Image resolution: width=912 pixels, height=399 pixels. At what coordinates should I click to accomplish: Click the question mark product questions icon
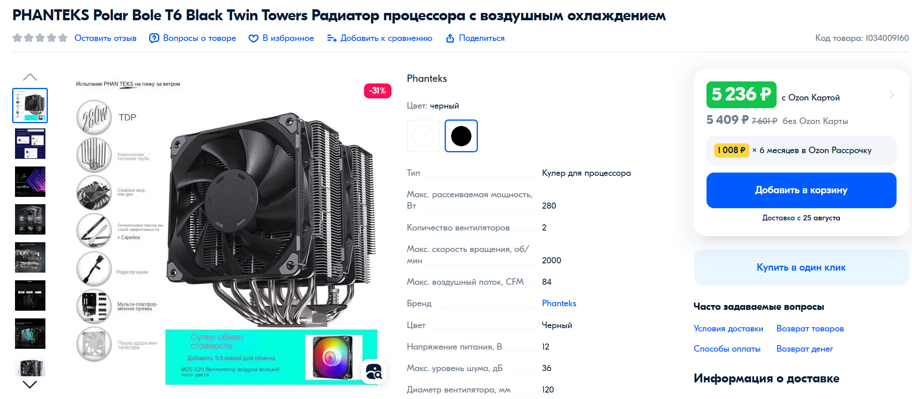click(x=154, y=38)
